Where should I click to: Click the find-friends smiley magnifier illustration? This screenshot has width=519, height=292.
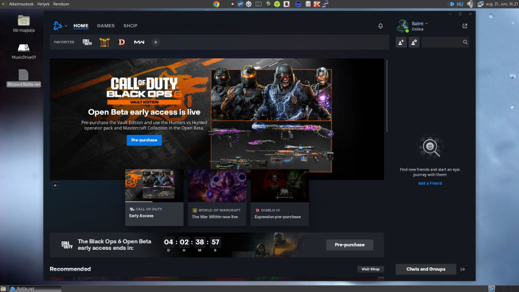[x=430, y=146]
